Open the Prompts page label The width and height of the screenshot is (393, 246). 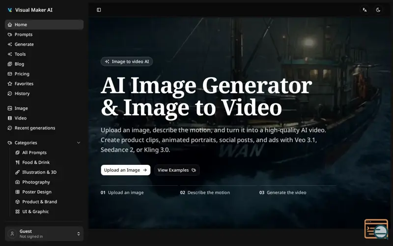point(24,34)
